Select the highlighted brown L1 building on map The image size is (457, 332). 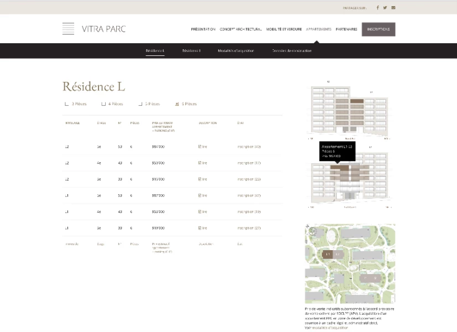pyautogui.click(x=328, y=254)
